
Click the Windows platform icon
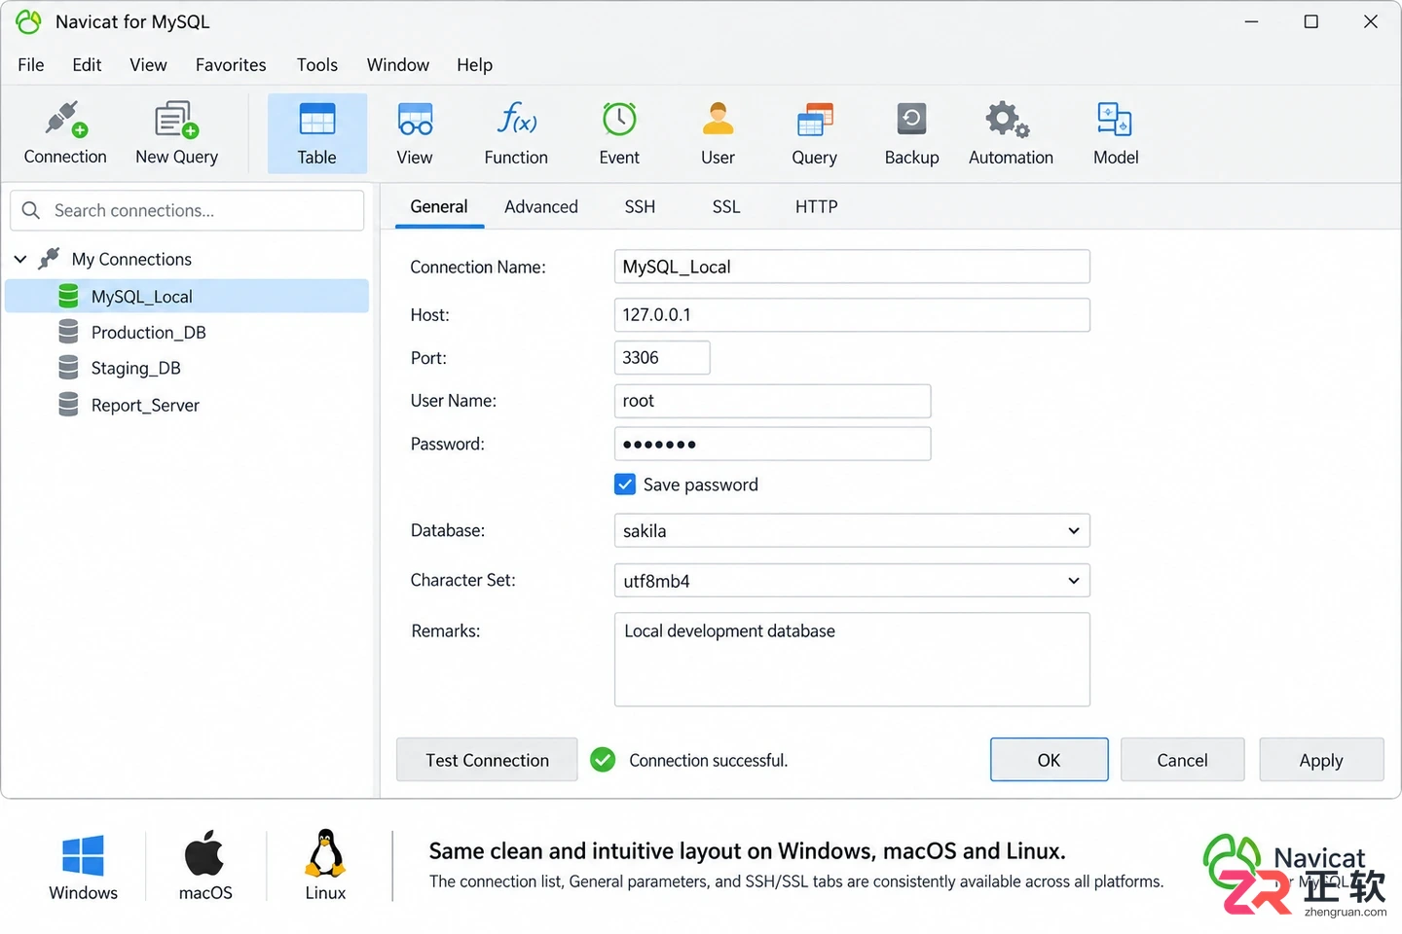[x=83, y=857]
